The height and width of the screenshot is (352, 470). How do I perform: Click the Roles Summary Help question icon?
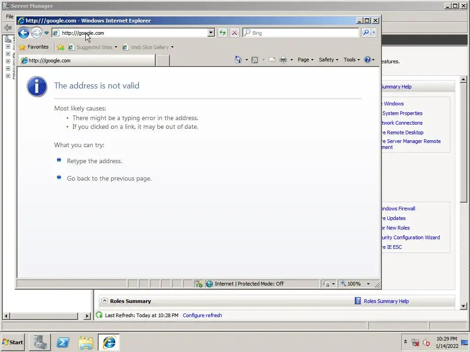pyautogui.click(x=358, y=301)
